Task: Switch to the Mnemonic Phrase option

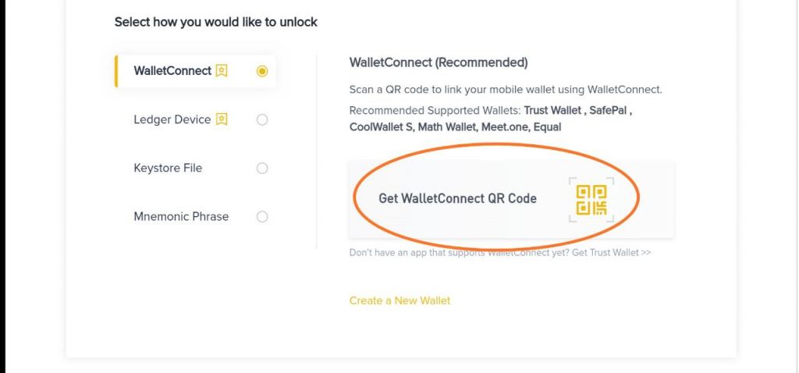Action: pyautogui.click(x=196, y=216)
